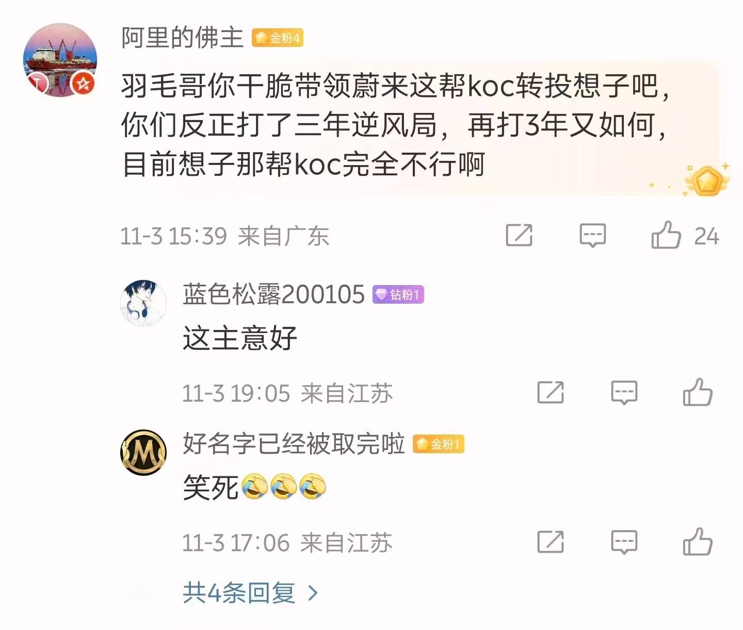Like the comment by 阿里的佛主
The height and width of the screenshot is (630, 743).
[666, 236]
